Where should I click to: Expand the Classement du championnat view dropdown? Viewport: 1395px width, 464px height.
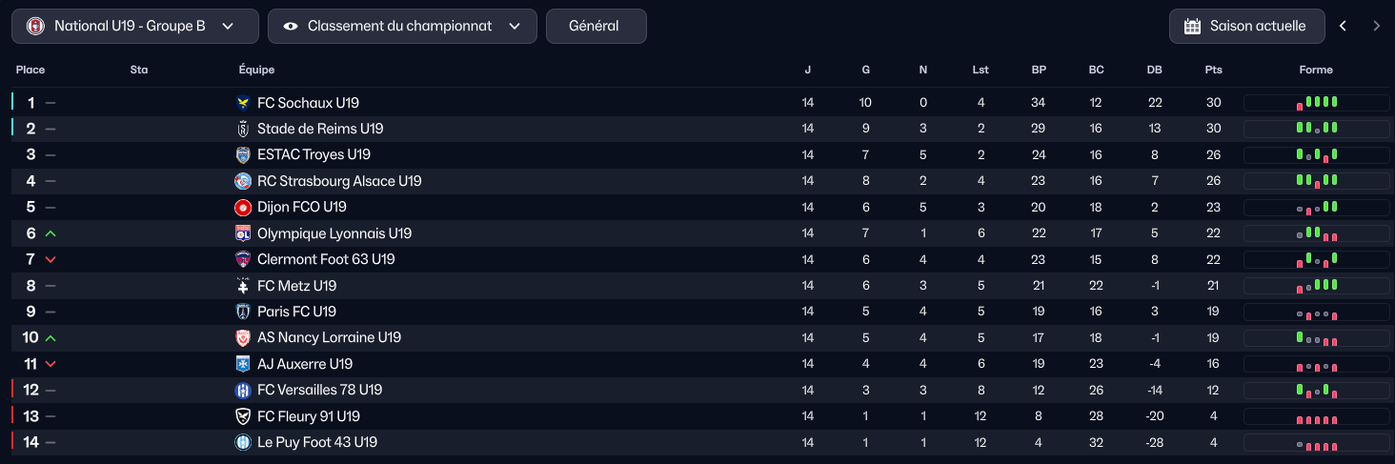click(x=402, y=27)
